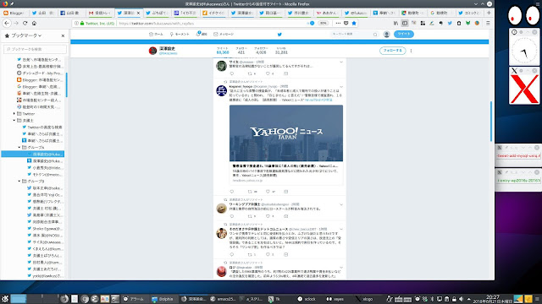Open the dropdown caret on the ワーキングプア弁護士 tweet

[341, 204]
